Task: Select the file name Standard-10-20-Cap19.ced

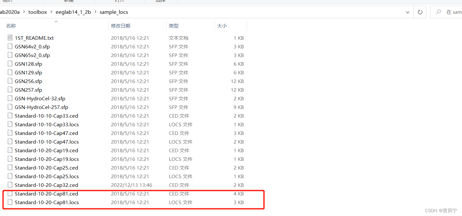Action: 46,150
